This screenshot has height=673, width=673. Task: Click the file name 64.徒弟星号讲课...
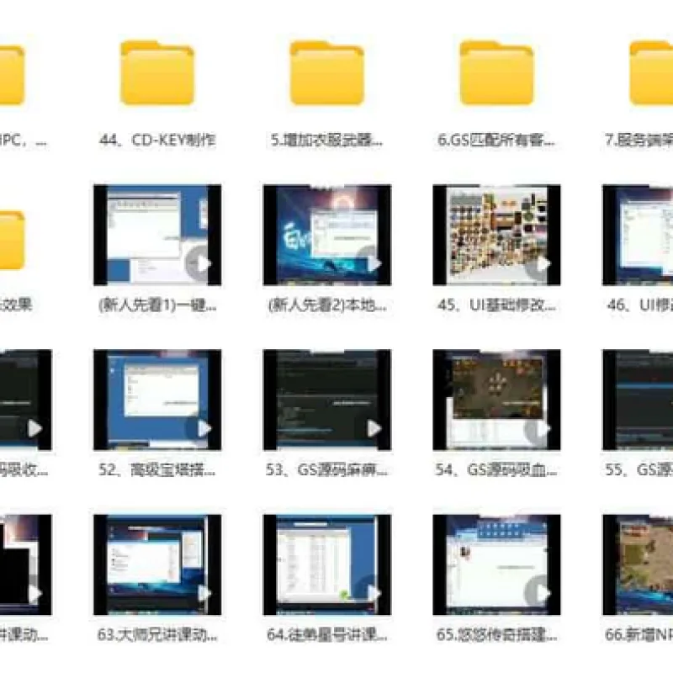pos(327,635)
